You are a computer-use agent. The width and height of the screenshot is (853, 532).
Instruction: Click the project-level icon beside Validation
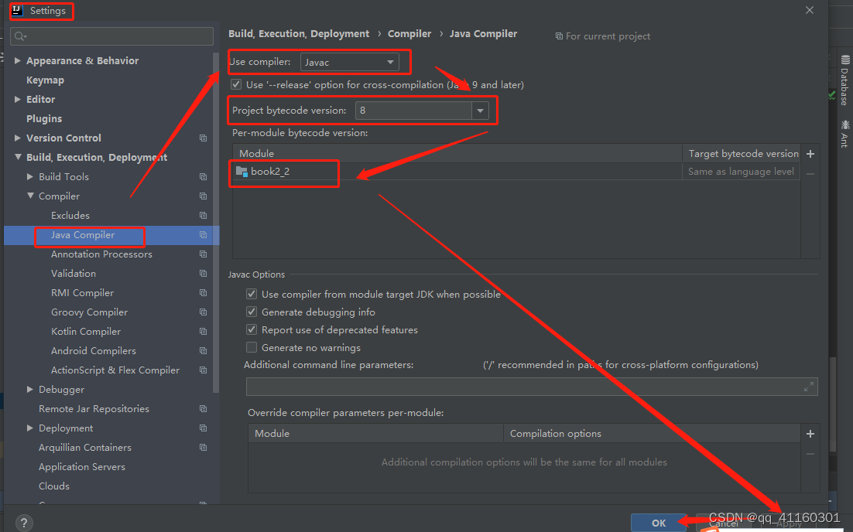click(x=203, y=273)
